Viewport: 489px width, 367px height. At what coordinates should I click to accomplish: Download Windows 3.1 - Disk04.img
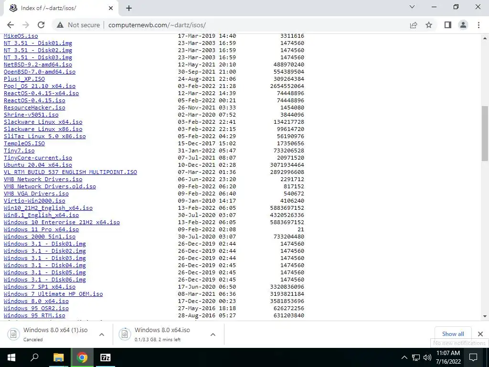coord(44,266)
